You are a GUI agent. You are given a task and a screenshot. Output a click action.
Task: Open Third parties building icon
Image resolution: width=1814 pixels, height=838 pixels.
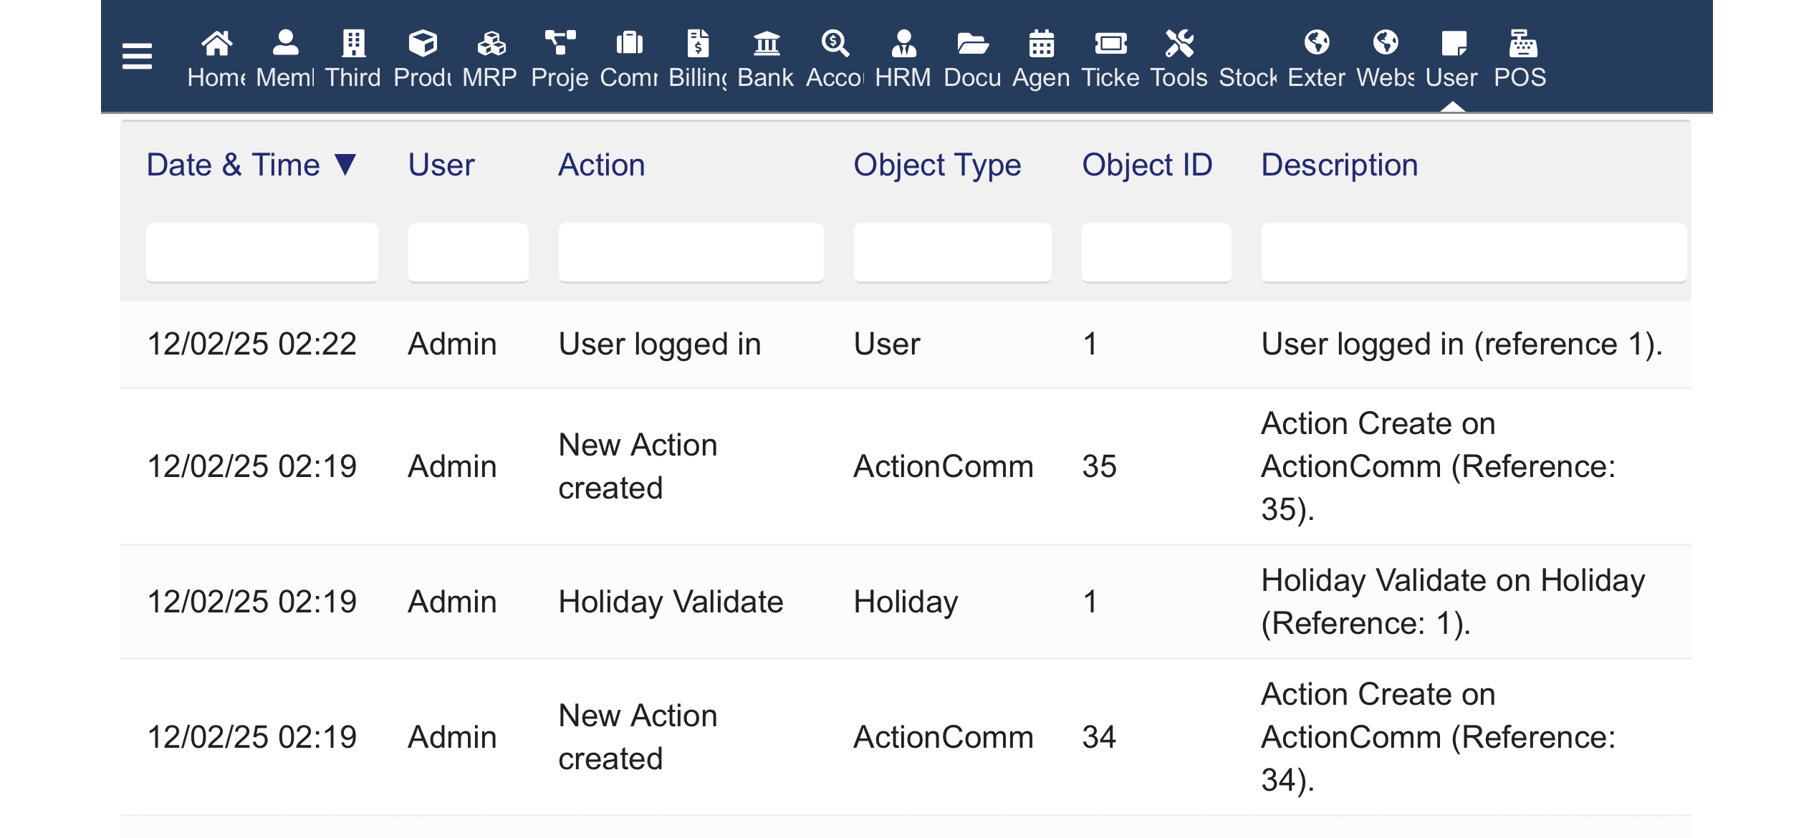coord(353,44)
